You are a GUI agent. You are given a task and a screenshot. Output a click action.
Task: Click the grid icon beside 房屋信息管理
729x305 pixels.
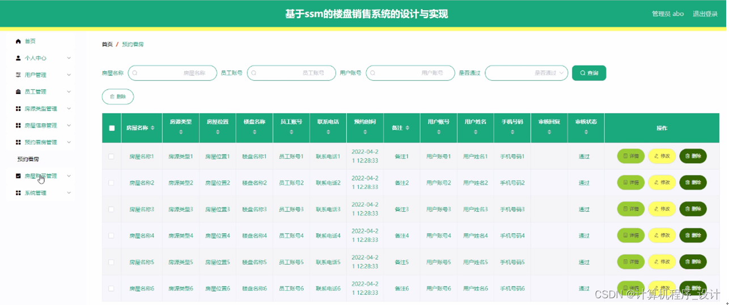(x=18, y=126)
